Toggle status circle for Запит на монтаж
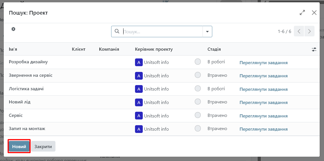Image resolution: width=324 pixels, height=161 pixels. tap(198, 128)
